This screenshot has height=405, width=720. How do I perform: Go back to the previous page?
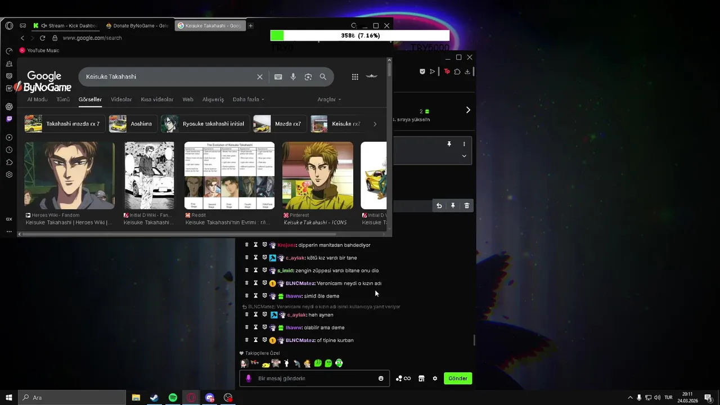click(22, 38)
